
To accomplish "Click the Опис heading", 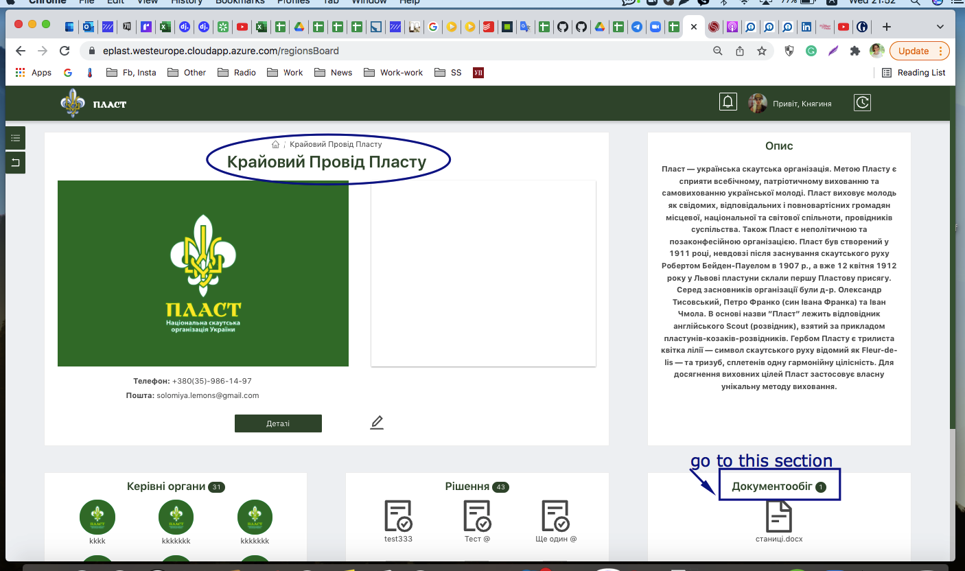I will point(779,146).
